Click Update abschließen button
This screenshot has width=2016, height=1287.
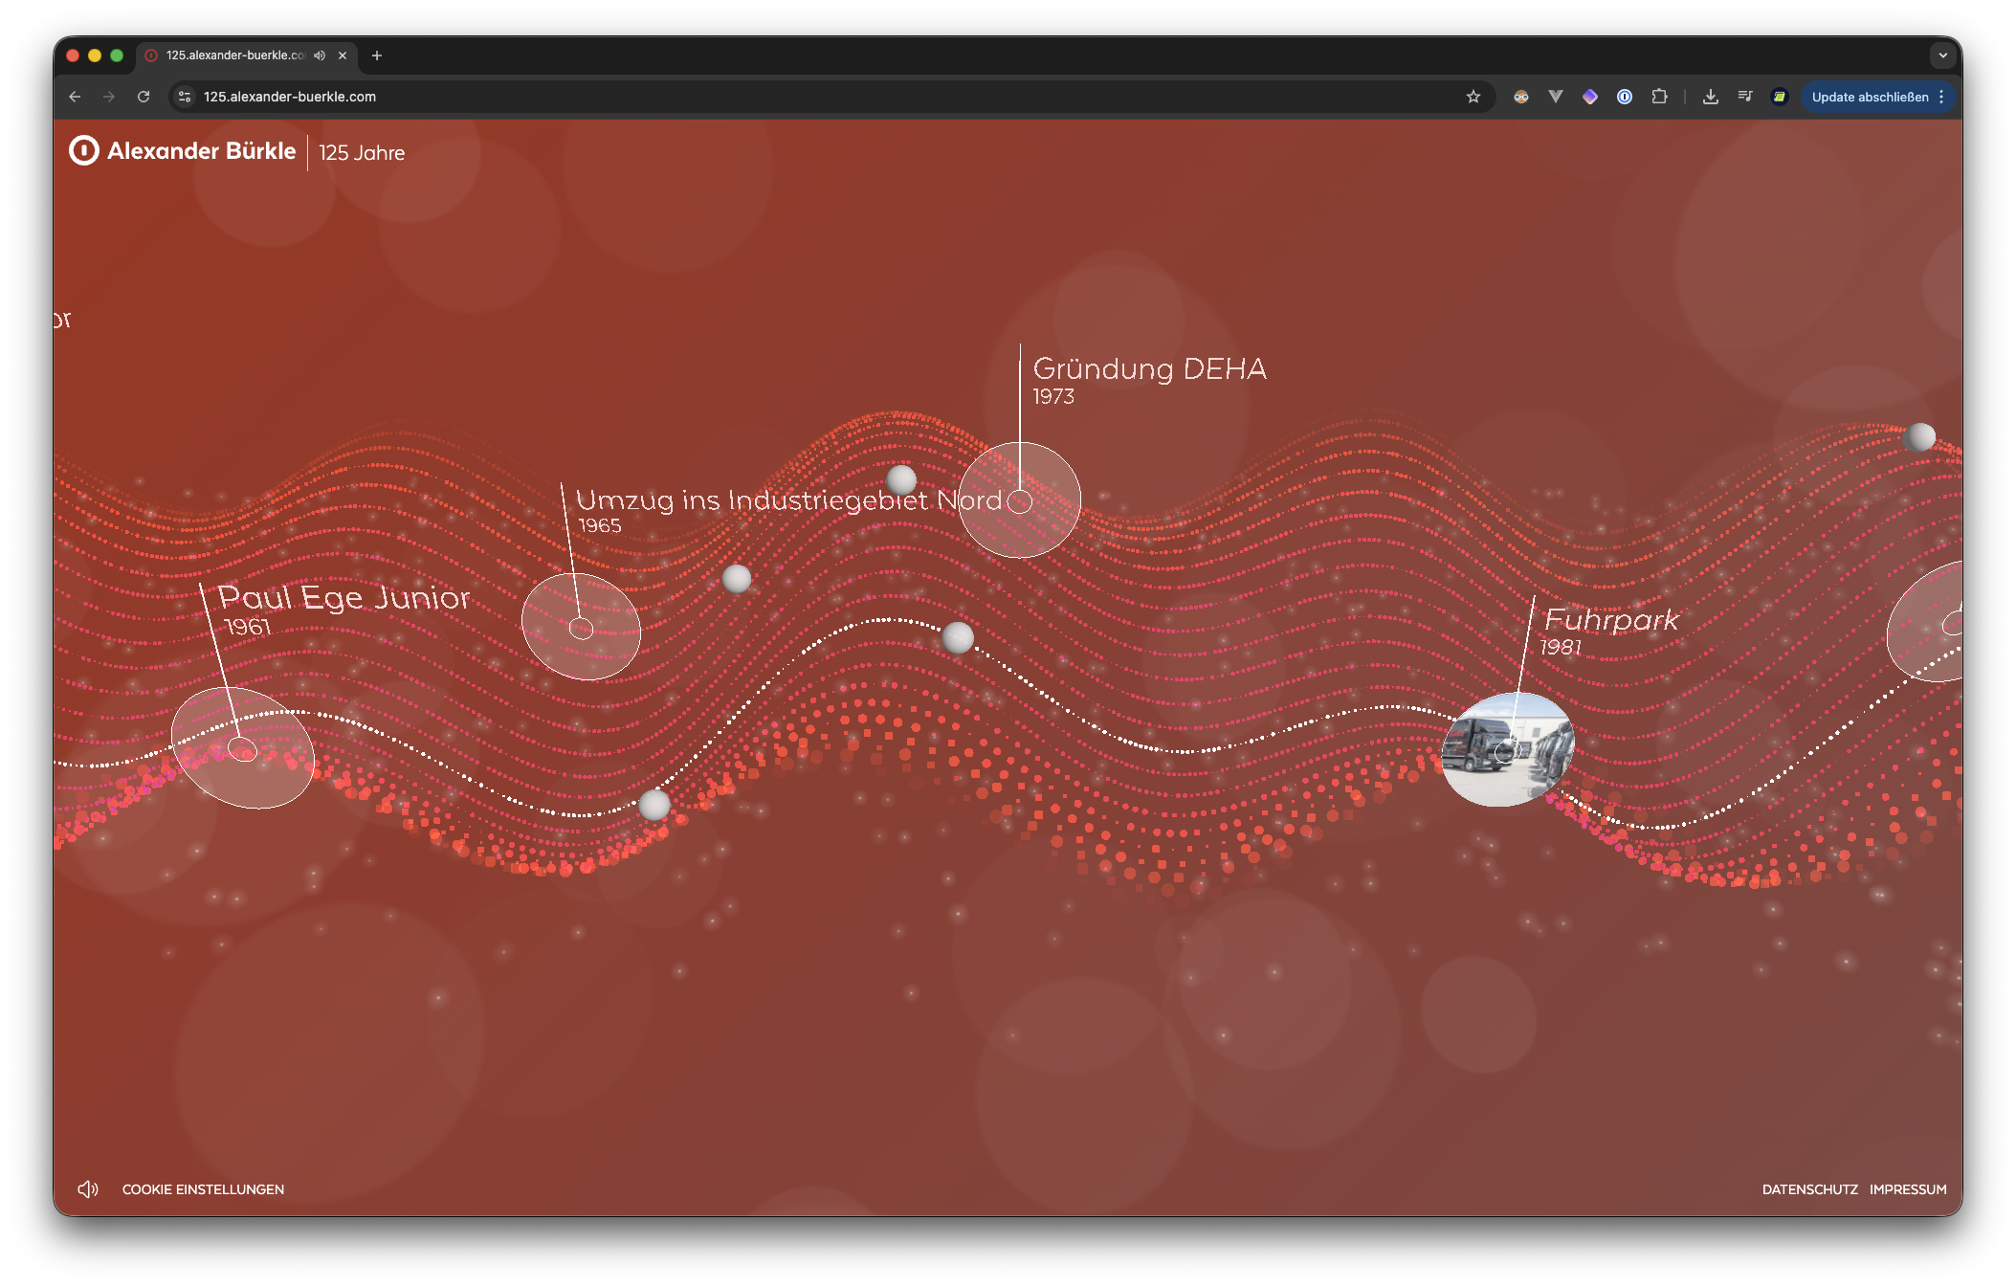click(1870, 97)
